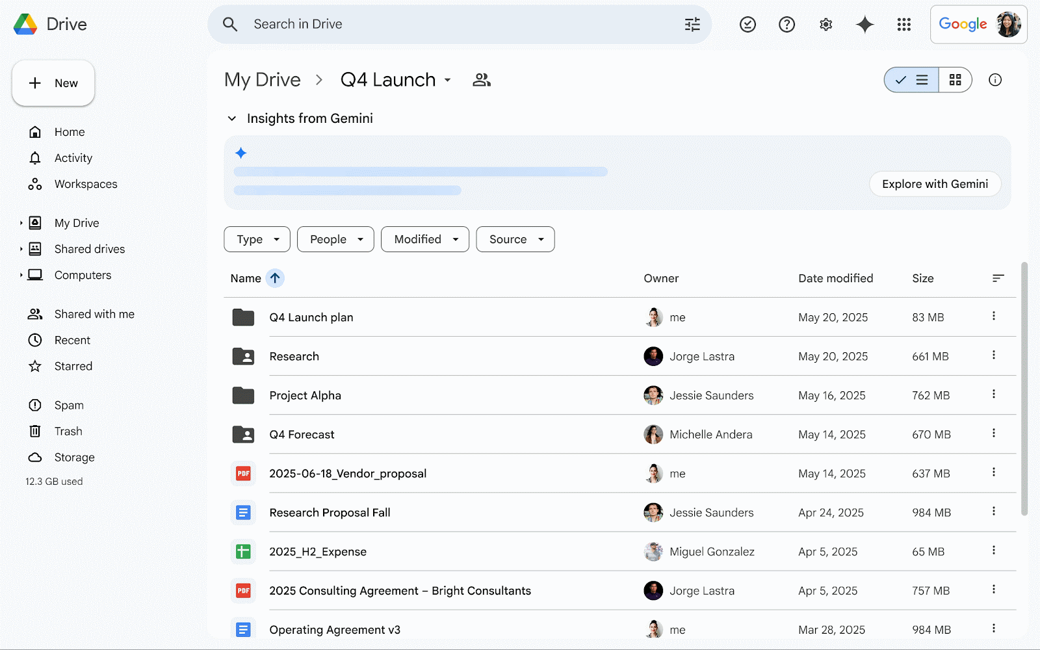
Task: Open the Google apps grid
Action: (904, 24)
